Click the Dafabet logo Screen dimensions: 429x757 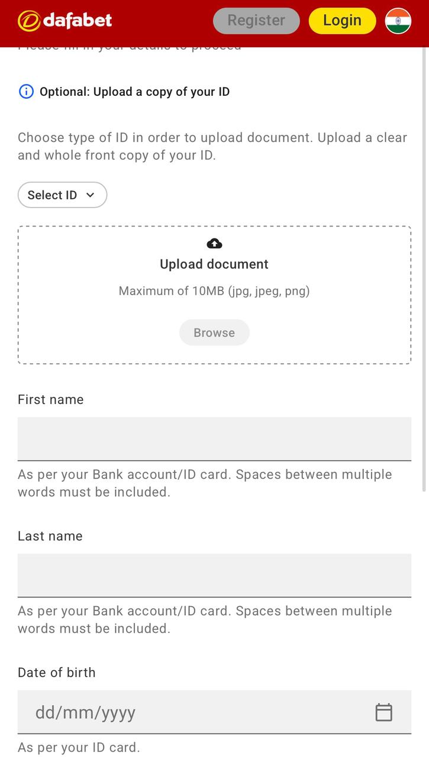(65, 21)
